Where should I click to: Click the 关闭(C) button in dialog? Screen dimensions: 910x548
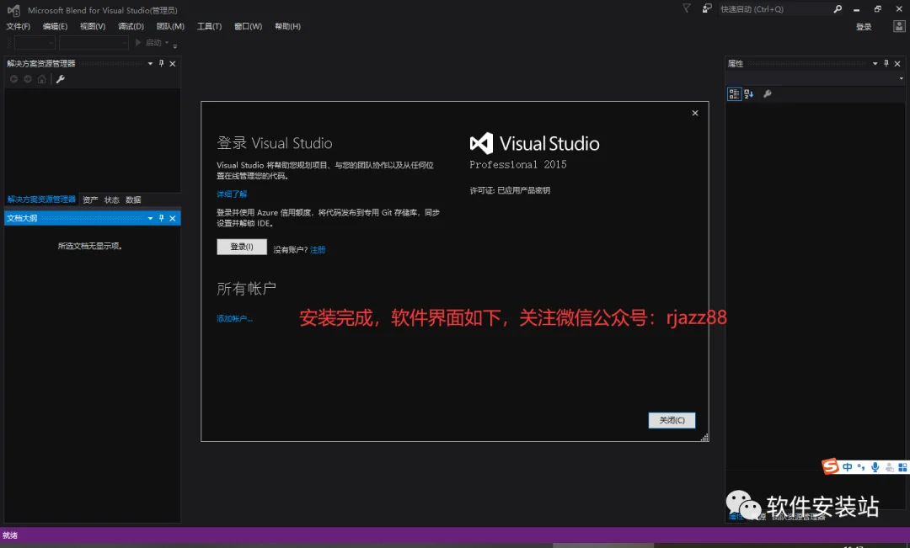(x=672, y=420)
